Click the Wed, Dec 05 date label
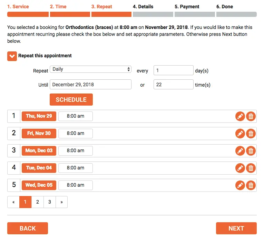 39,185
